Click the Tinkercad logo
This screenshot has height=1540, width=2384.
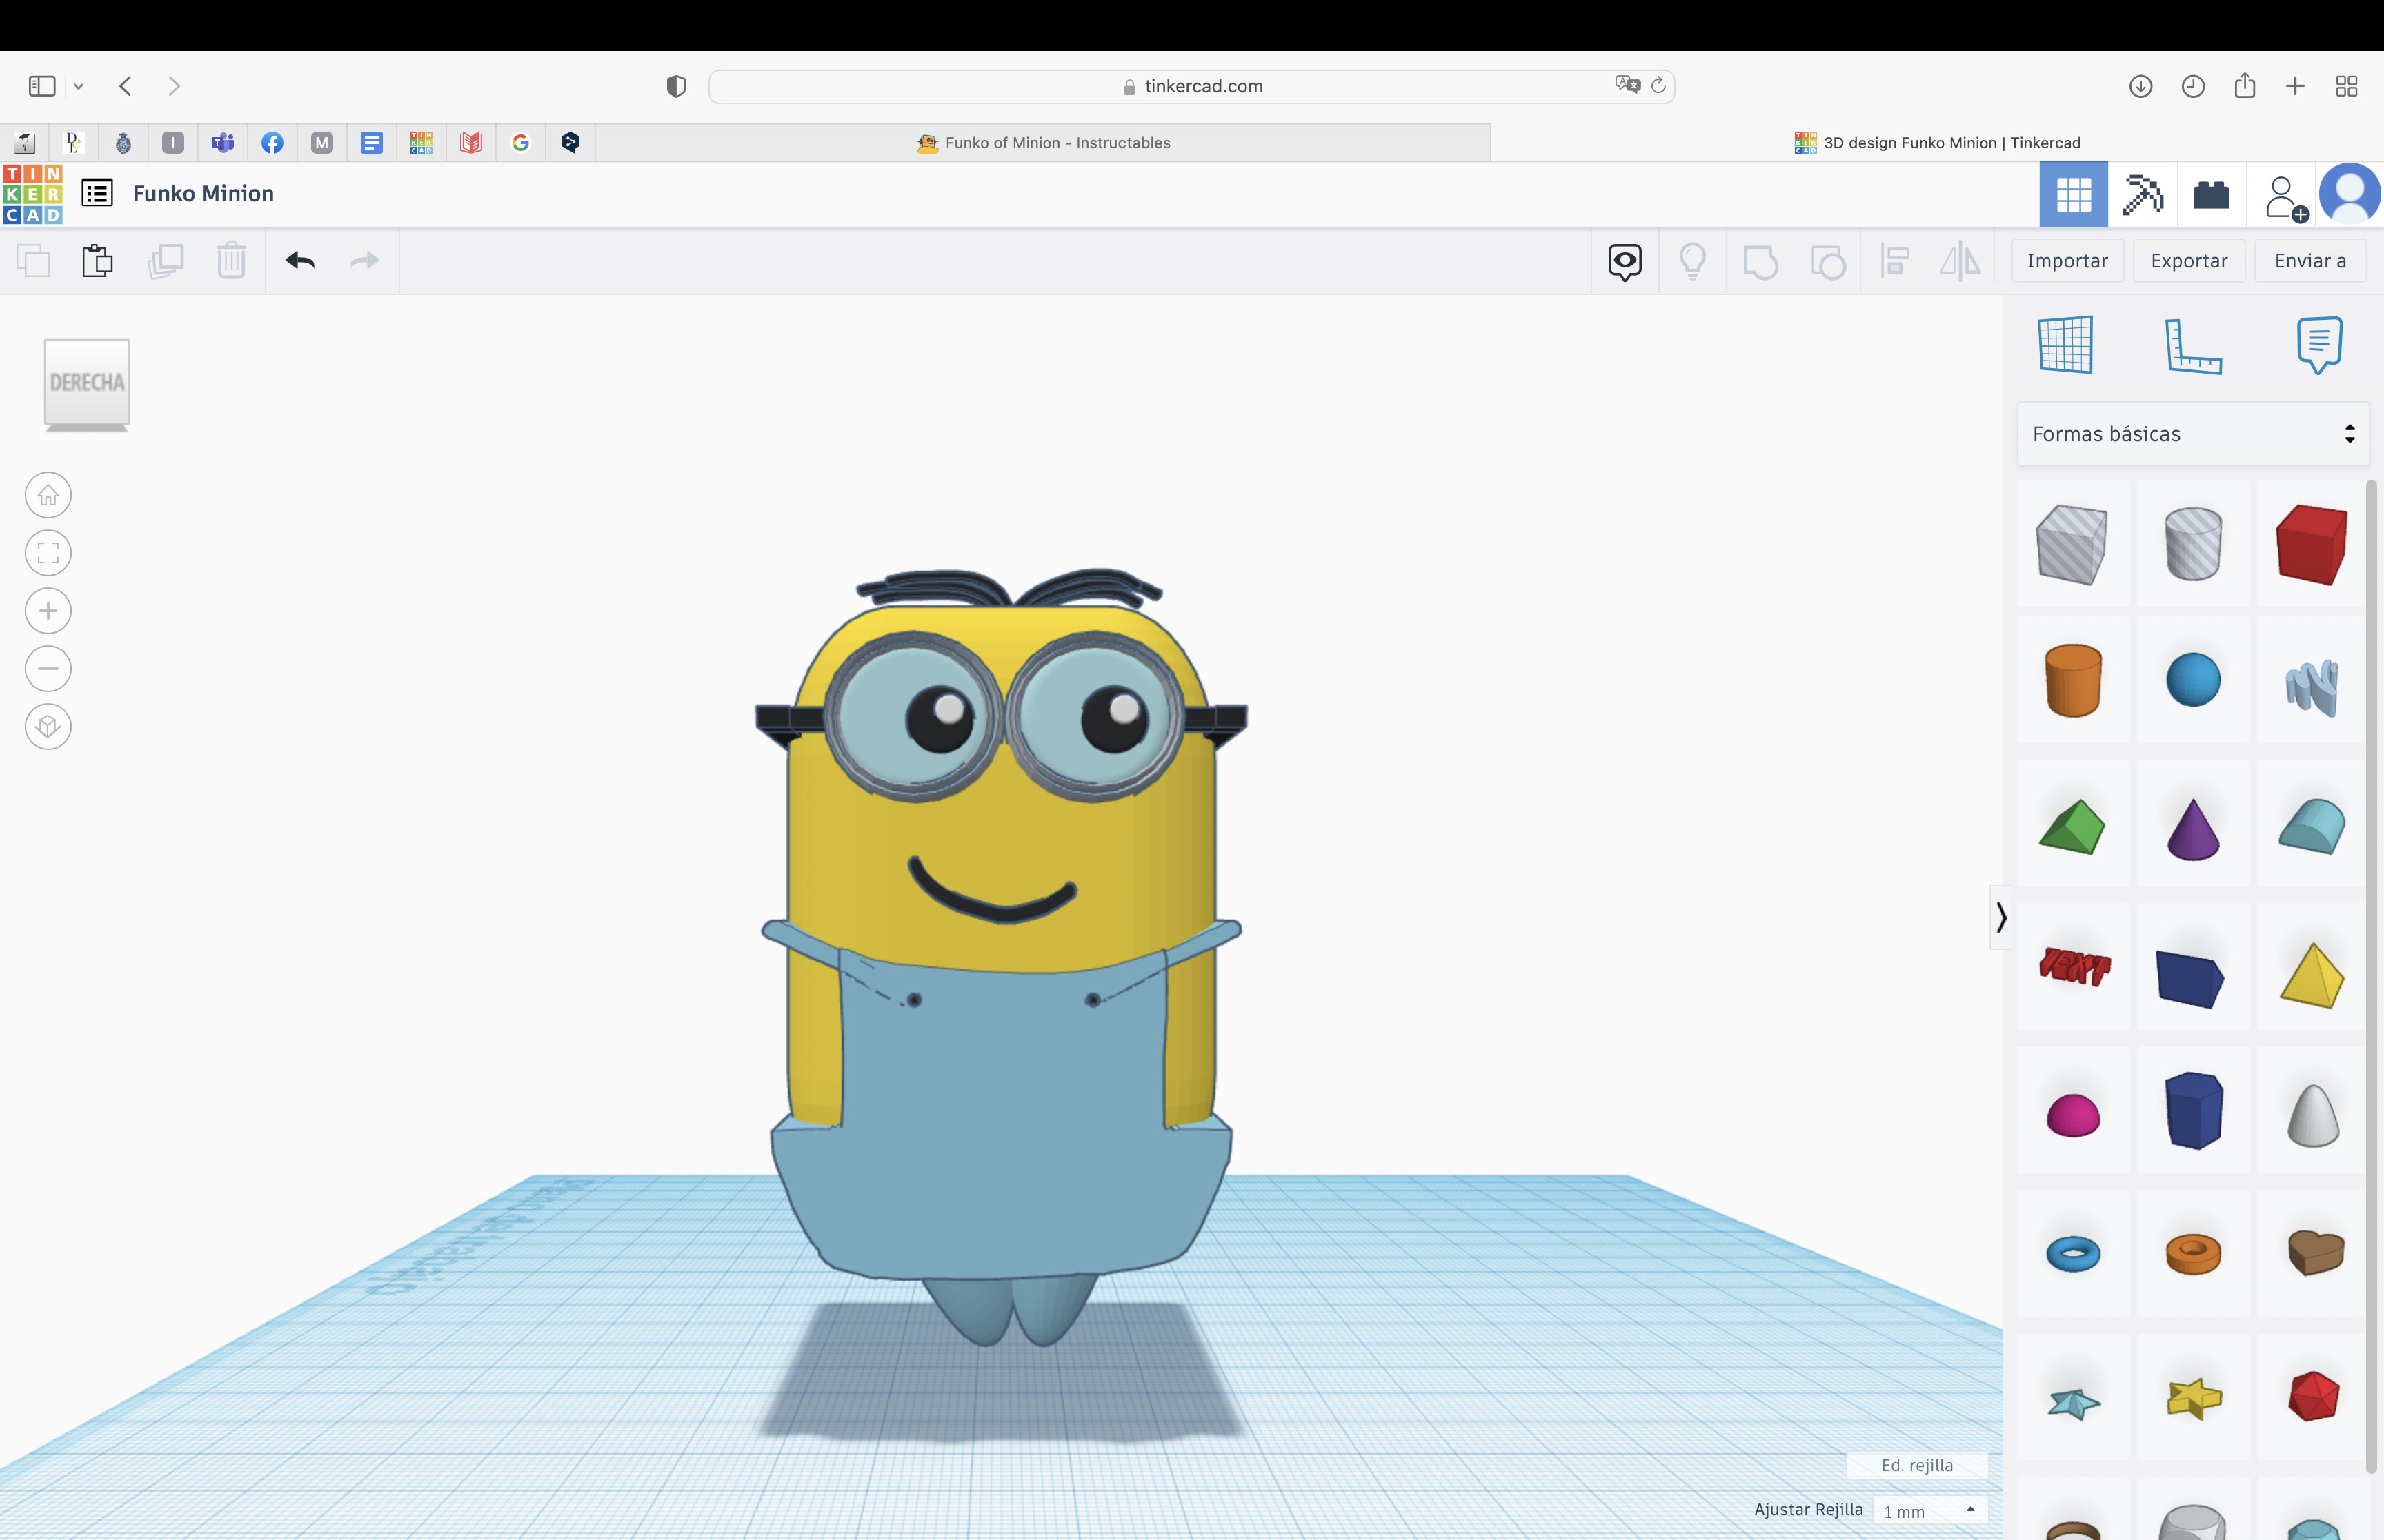33,194
